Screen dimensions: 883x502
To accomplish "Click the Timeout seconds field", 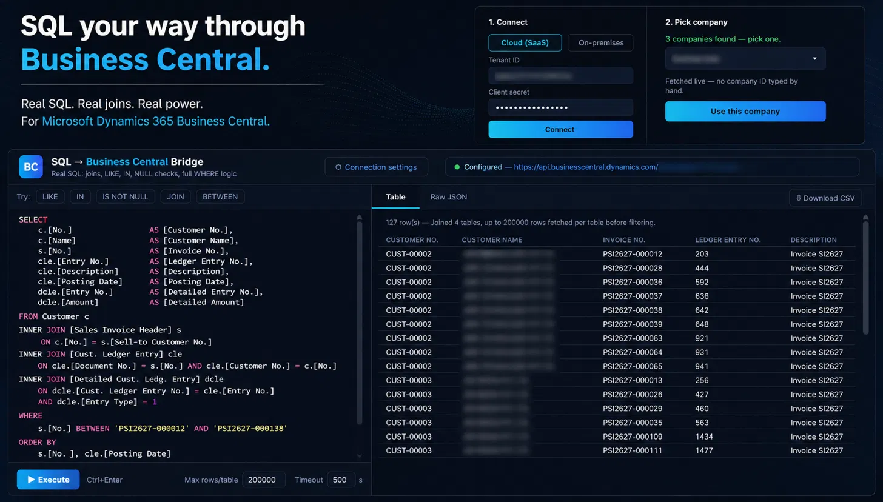I will click(x=341, y=480).
